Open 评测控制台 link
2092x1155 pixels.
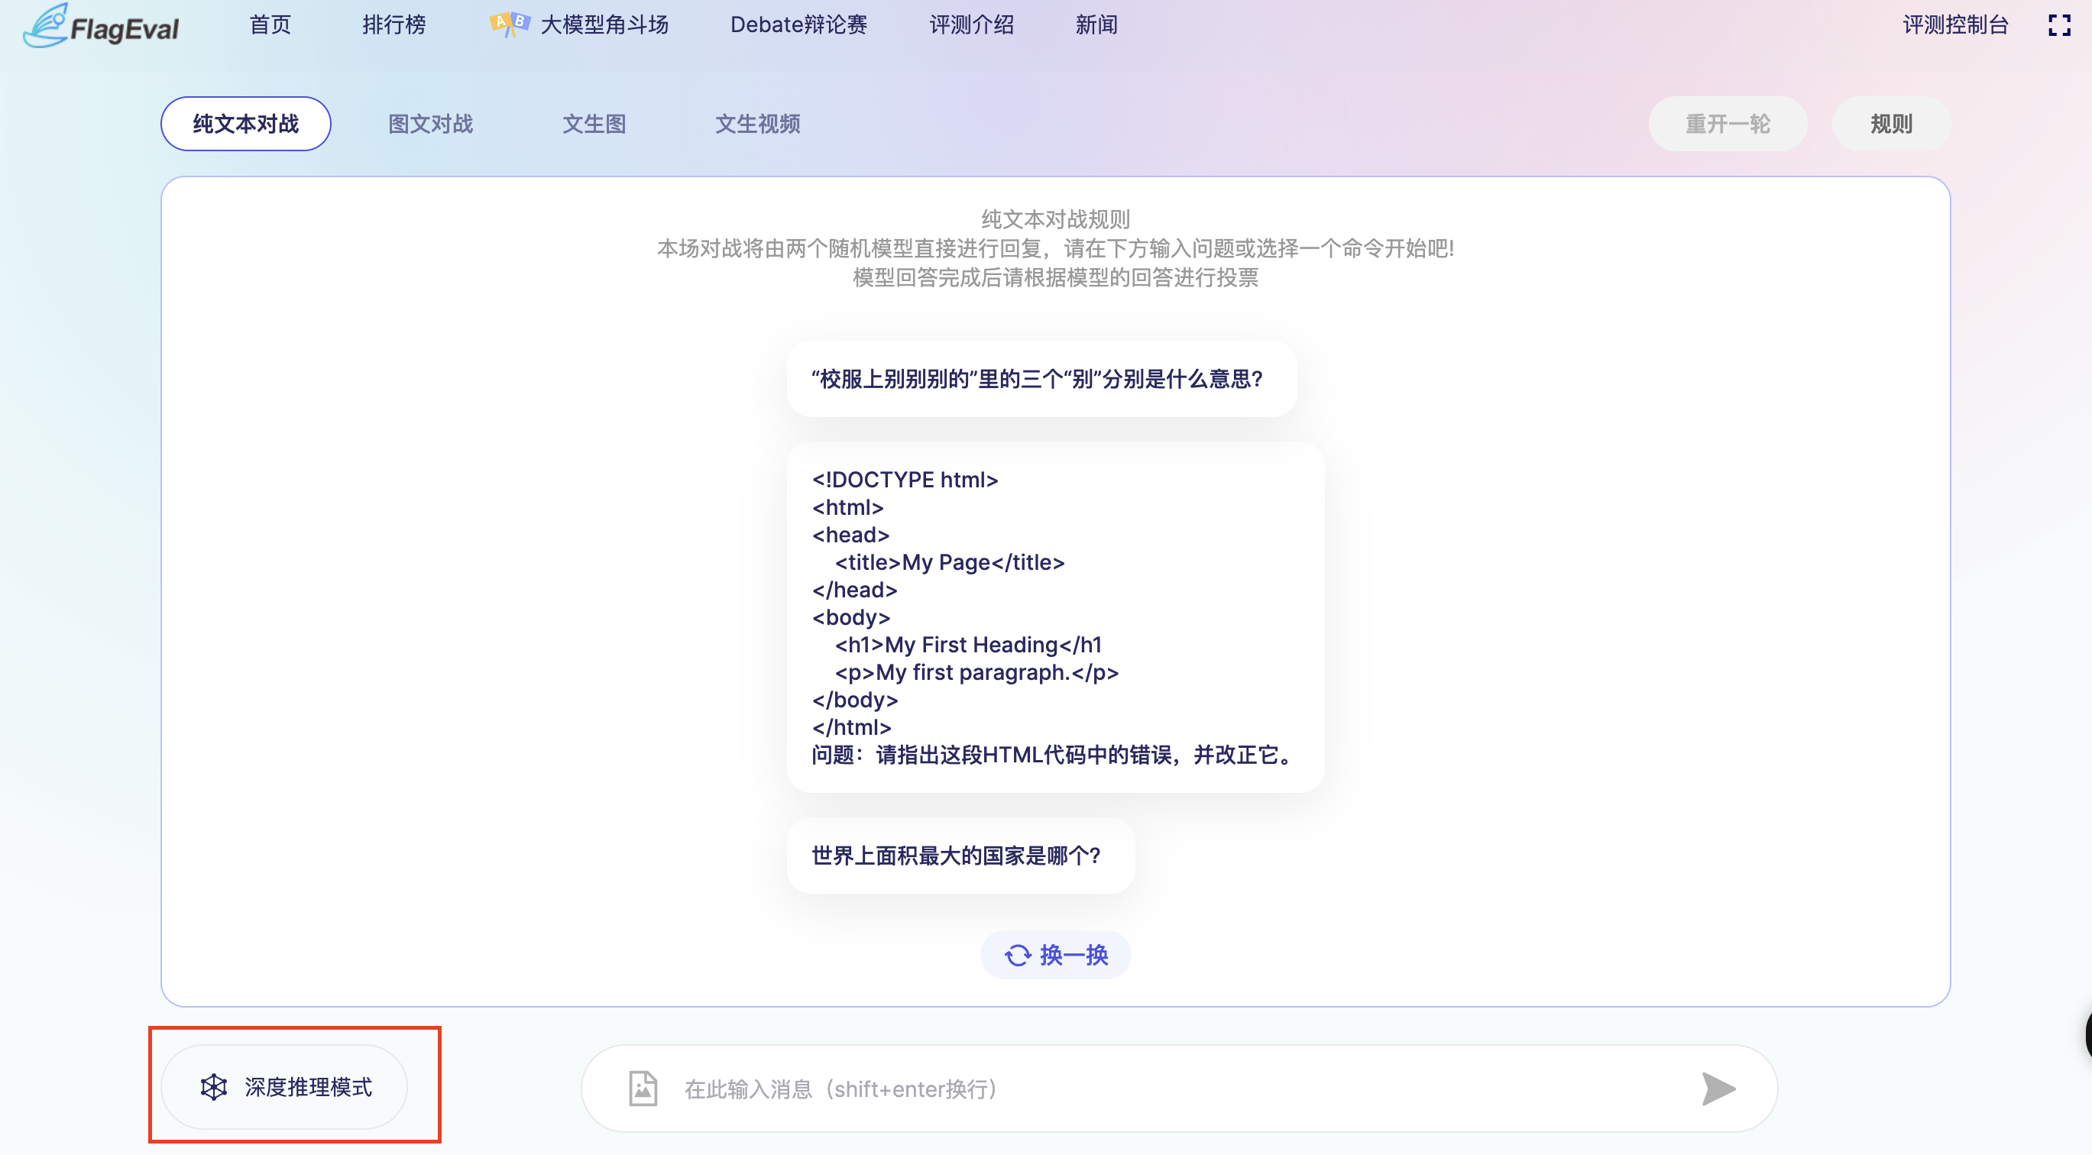(x=1954, y=24)
